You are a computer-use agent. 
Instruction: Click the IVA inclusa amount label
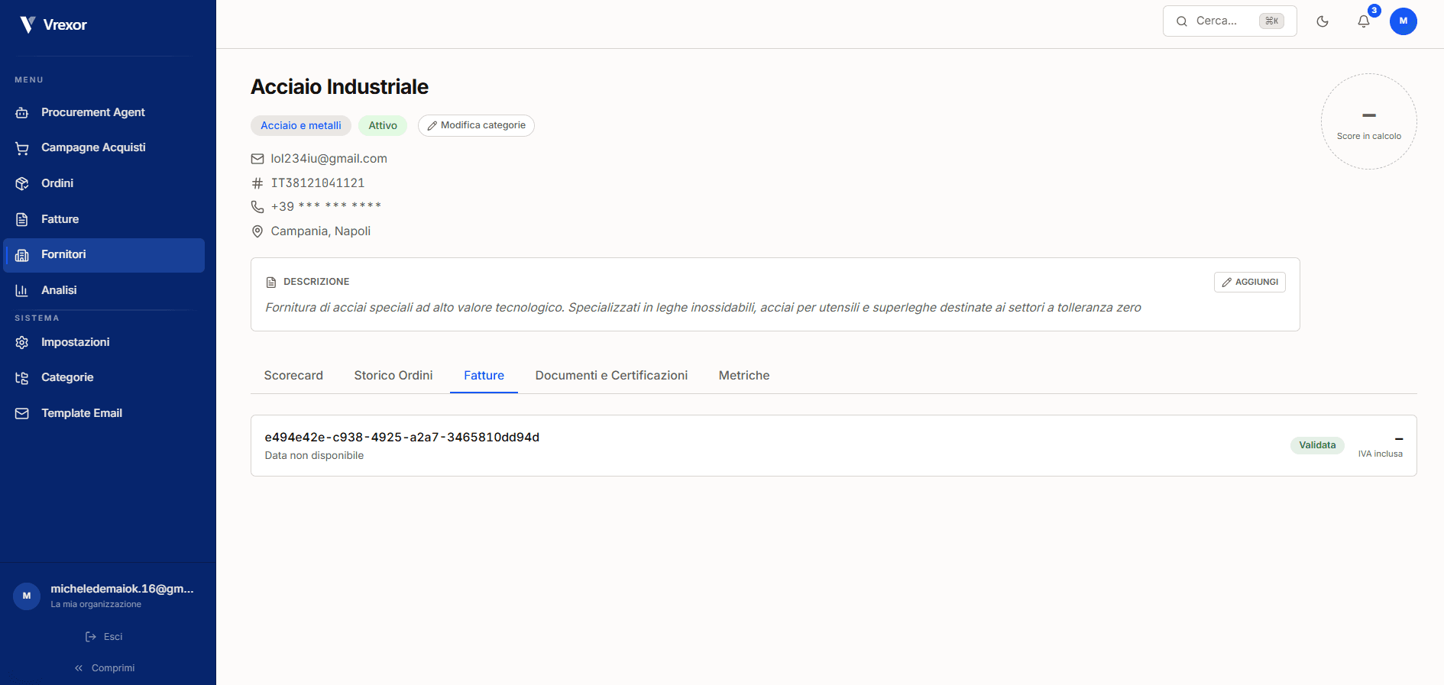1381,454
